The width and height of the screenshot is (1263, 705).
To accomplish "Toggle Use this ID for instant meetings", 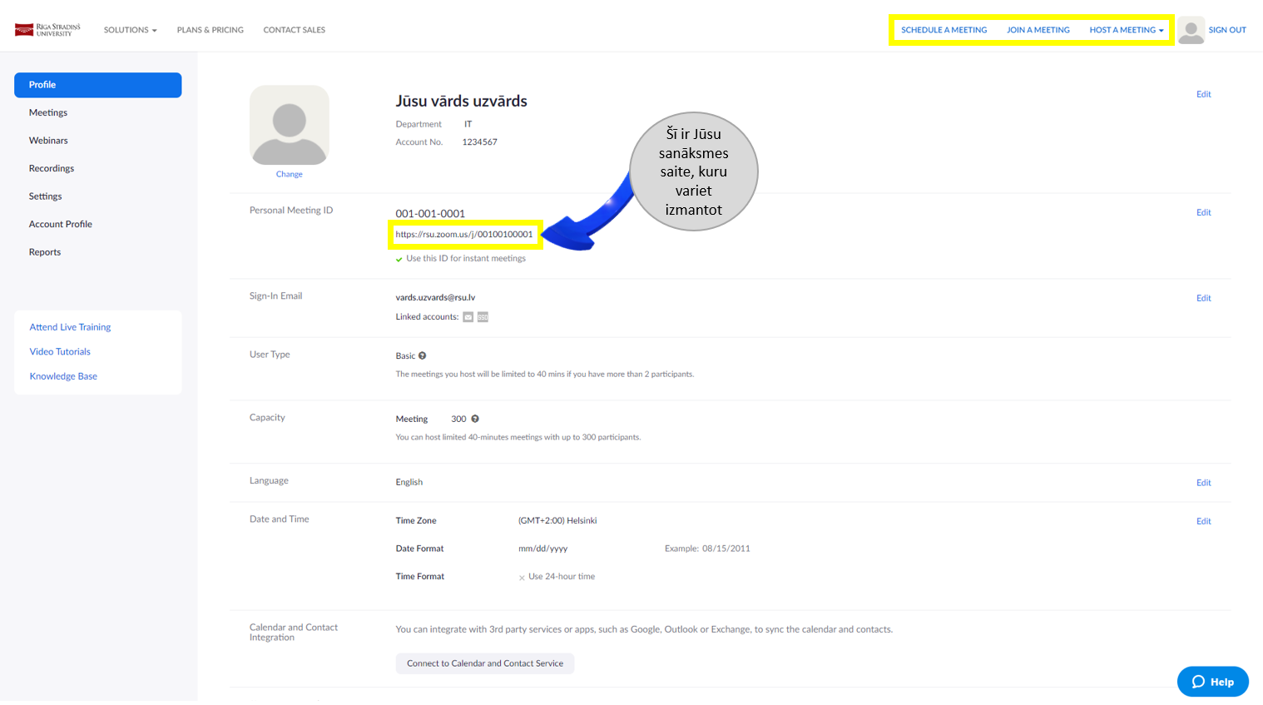I will [399, 259].
